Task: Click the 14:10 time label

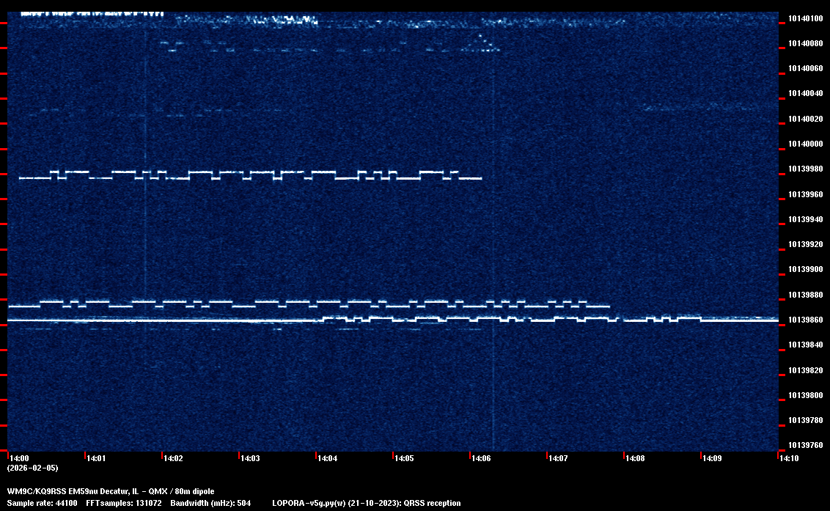Action: [789, 459]
